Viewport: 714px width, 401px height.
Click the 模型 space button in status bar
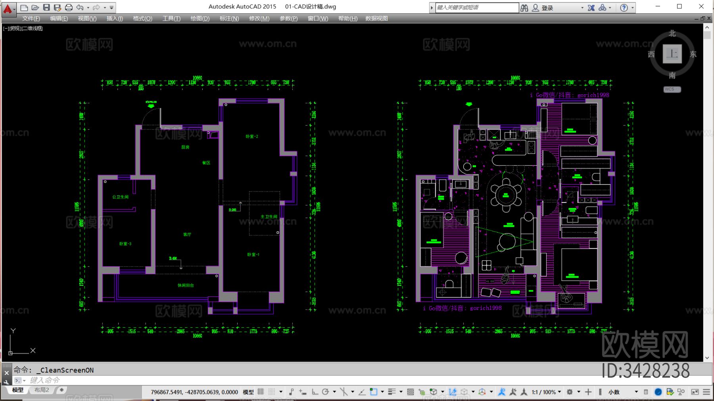tap(248, 392)
